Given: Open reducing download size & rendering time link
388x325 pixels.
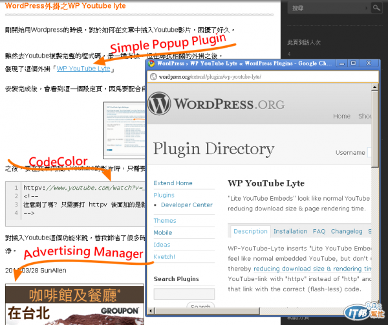Looking at the screenshot, I should [x=312, y=269].
